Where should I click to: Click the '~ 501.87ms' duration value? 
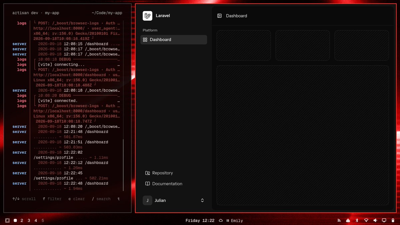click(x=71, y=137)
